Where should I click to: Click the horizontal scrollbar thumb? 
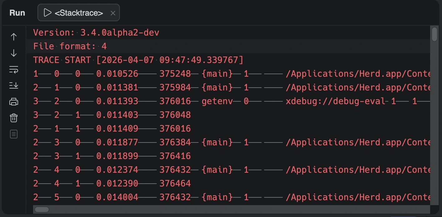pyautogui.click(x=42, y=210)
